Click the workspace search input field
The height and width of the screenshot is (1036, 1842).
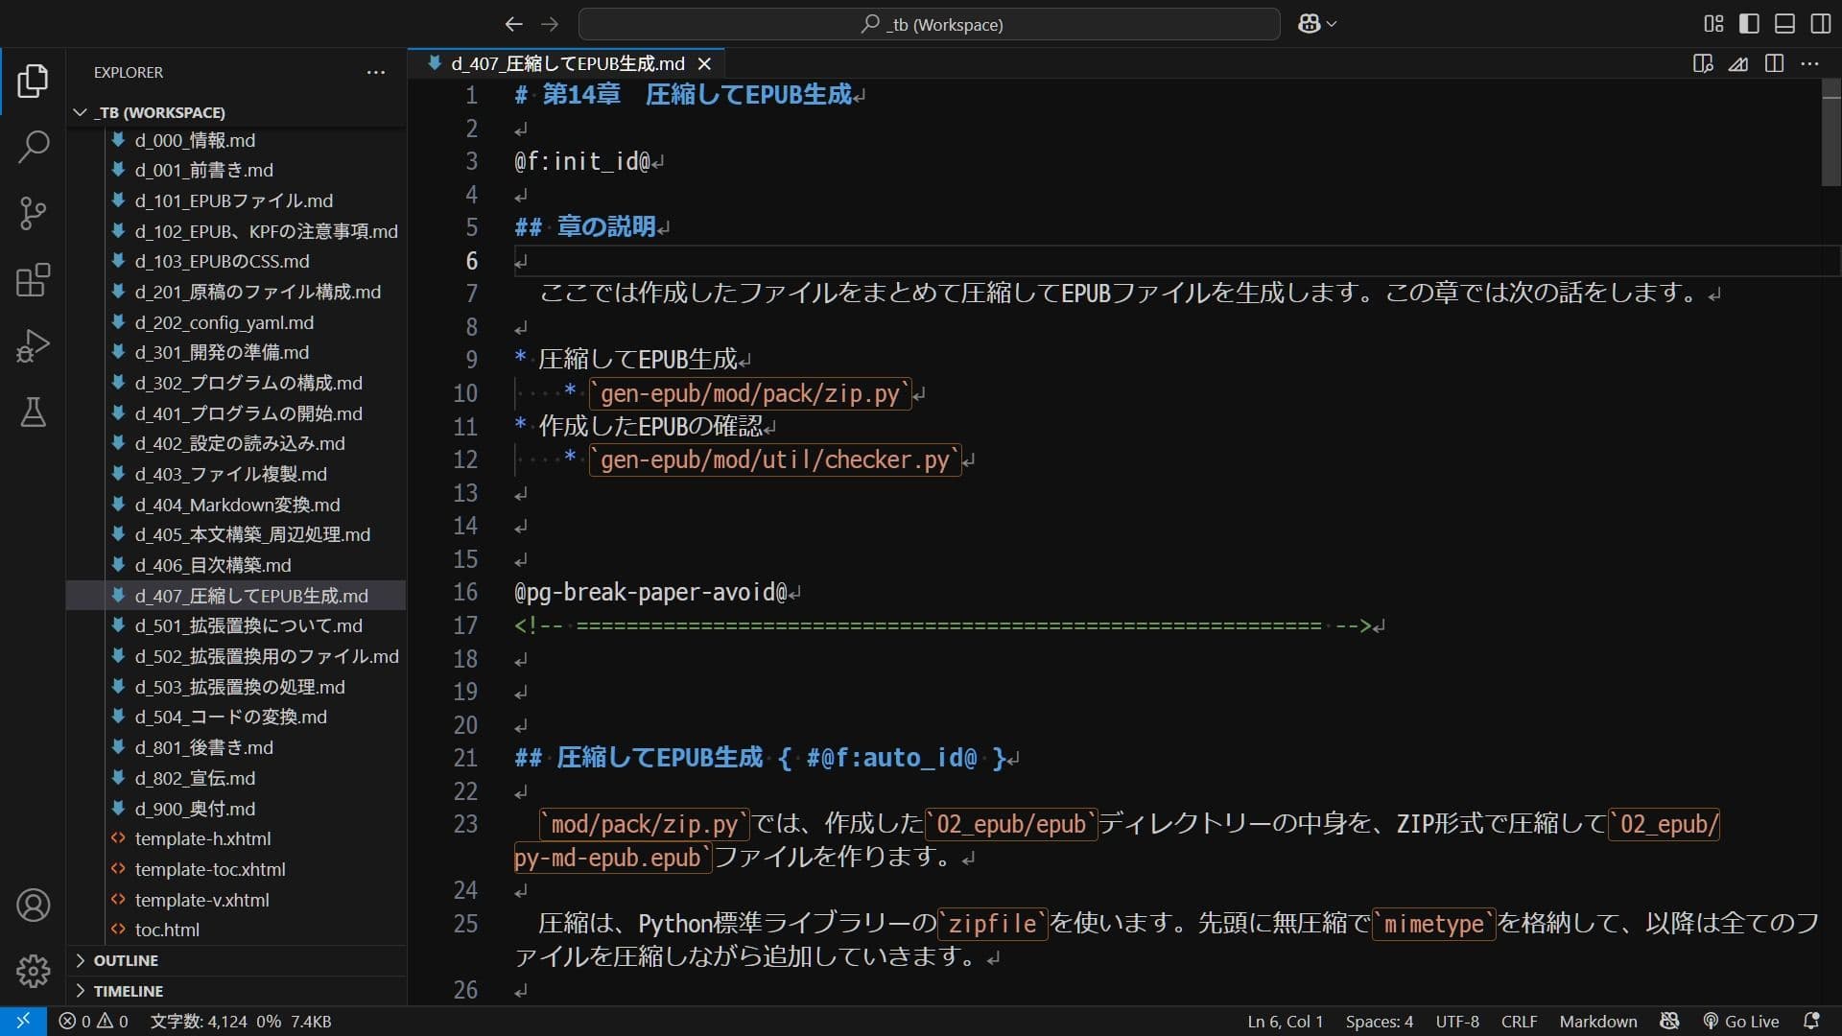pos(929,24)
